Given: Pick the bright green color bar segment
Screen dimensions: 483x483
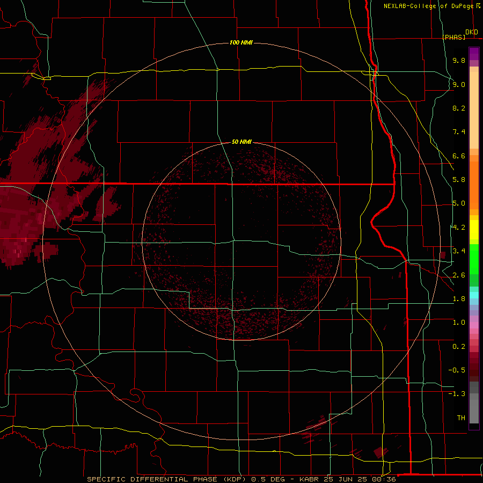Looking at the screenshot, I should tap(474, 259).
